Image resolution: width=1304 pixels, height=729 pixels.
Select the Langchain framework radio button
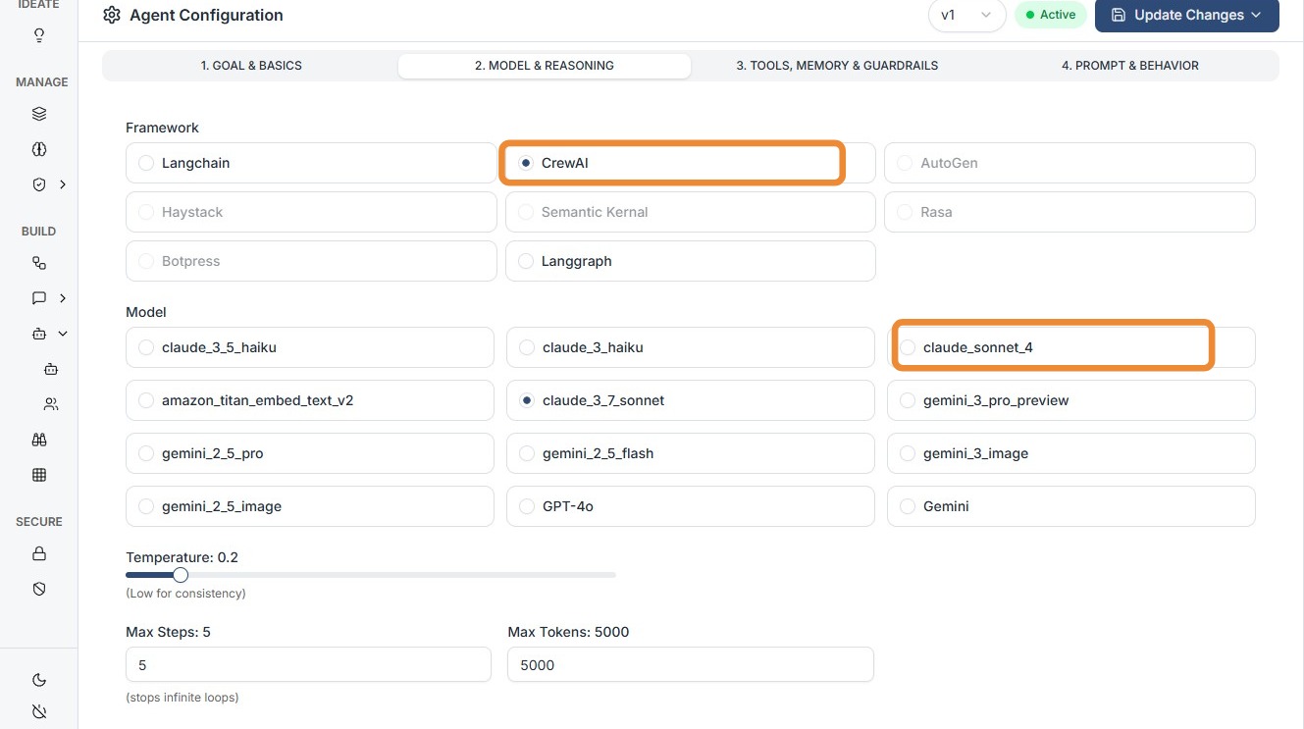(146, 163)
